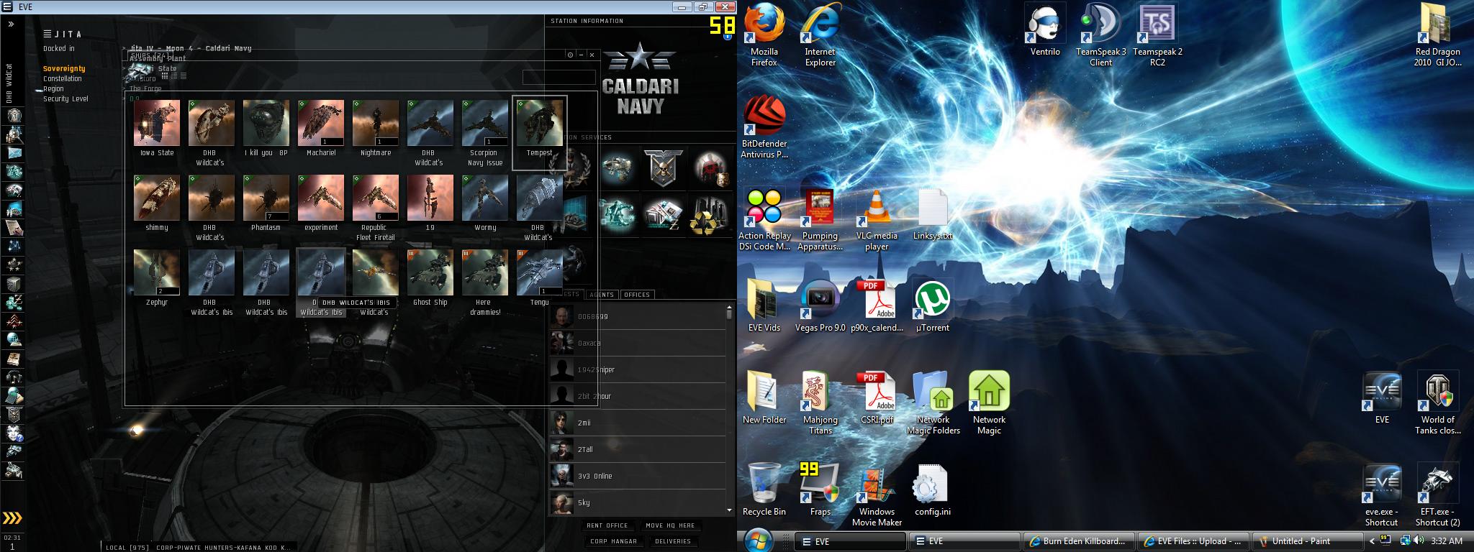This screenshot has height=552, width=1474.
Task: Click the Deliveries button
Action: (x=673, y=541)
